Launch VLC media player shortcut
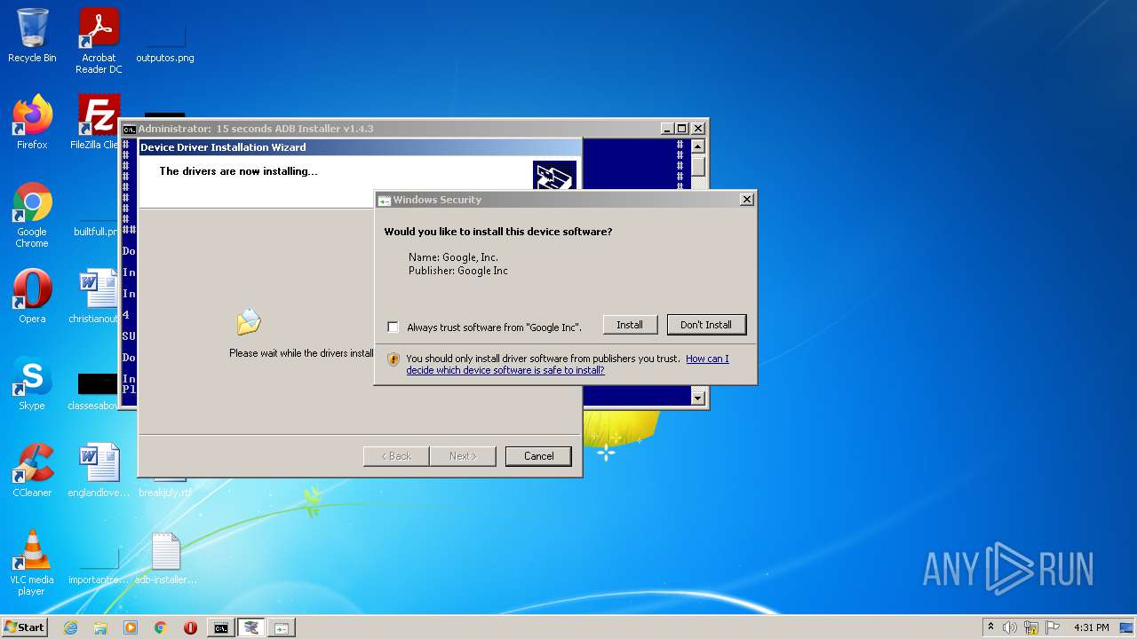Viewport: 1137px width, 639px height. pos(32,563)
